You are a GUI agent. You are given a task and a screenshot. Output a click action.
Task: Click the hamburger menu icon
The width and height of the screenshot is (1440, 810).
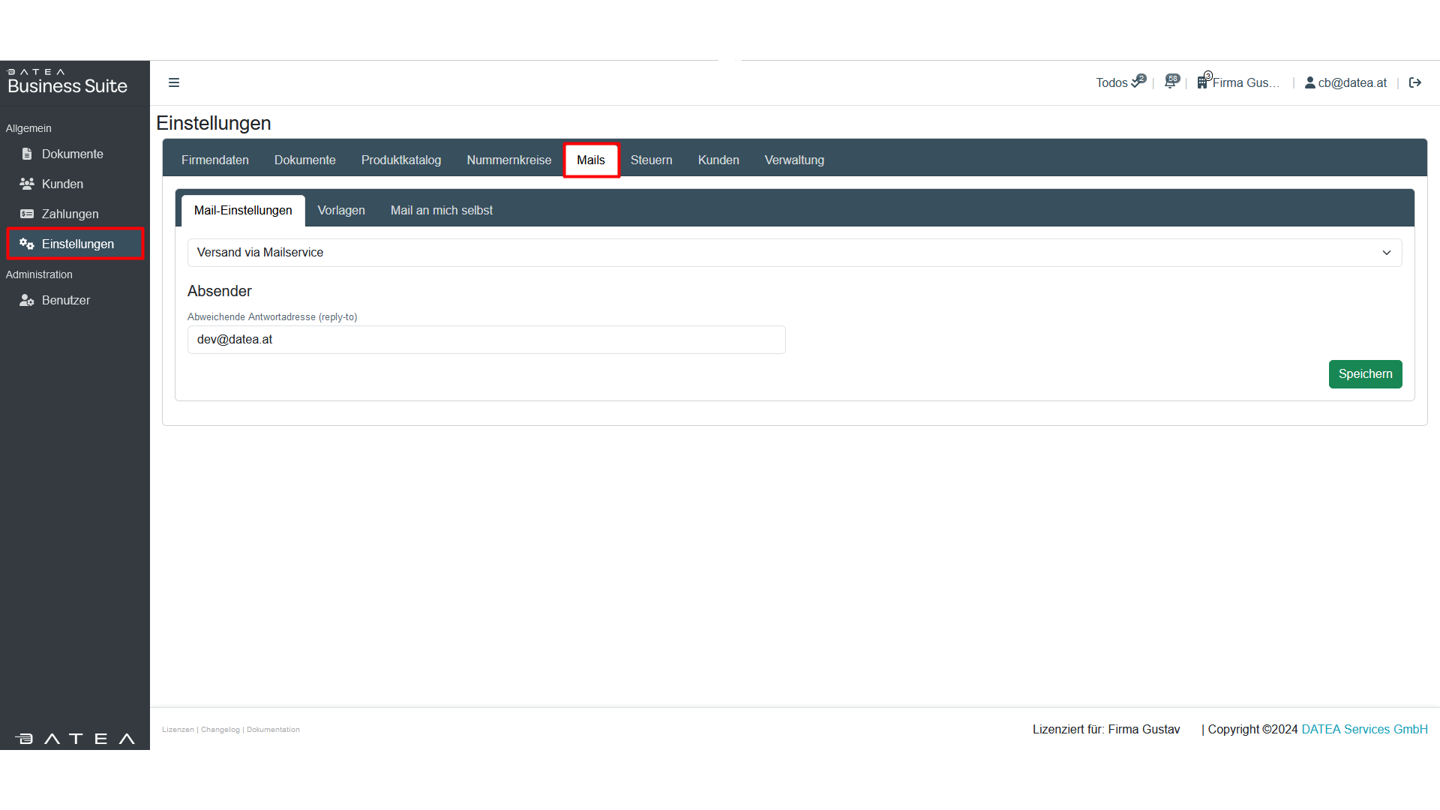[x=174, y=82]
